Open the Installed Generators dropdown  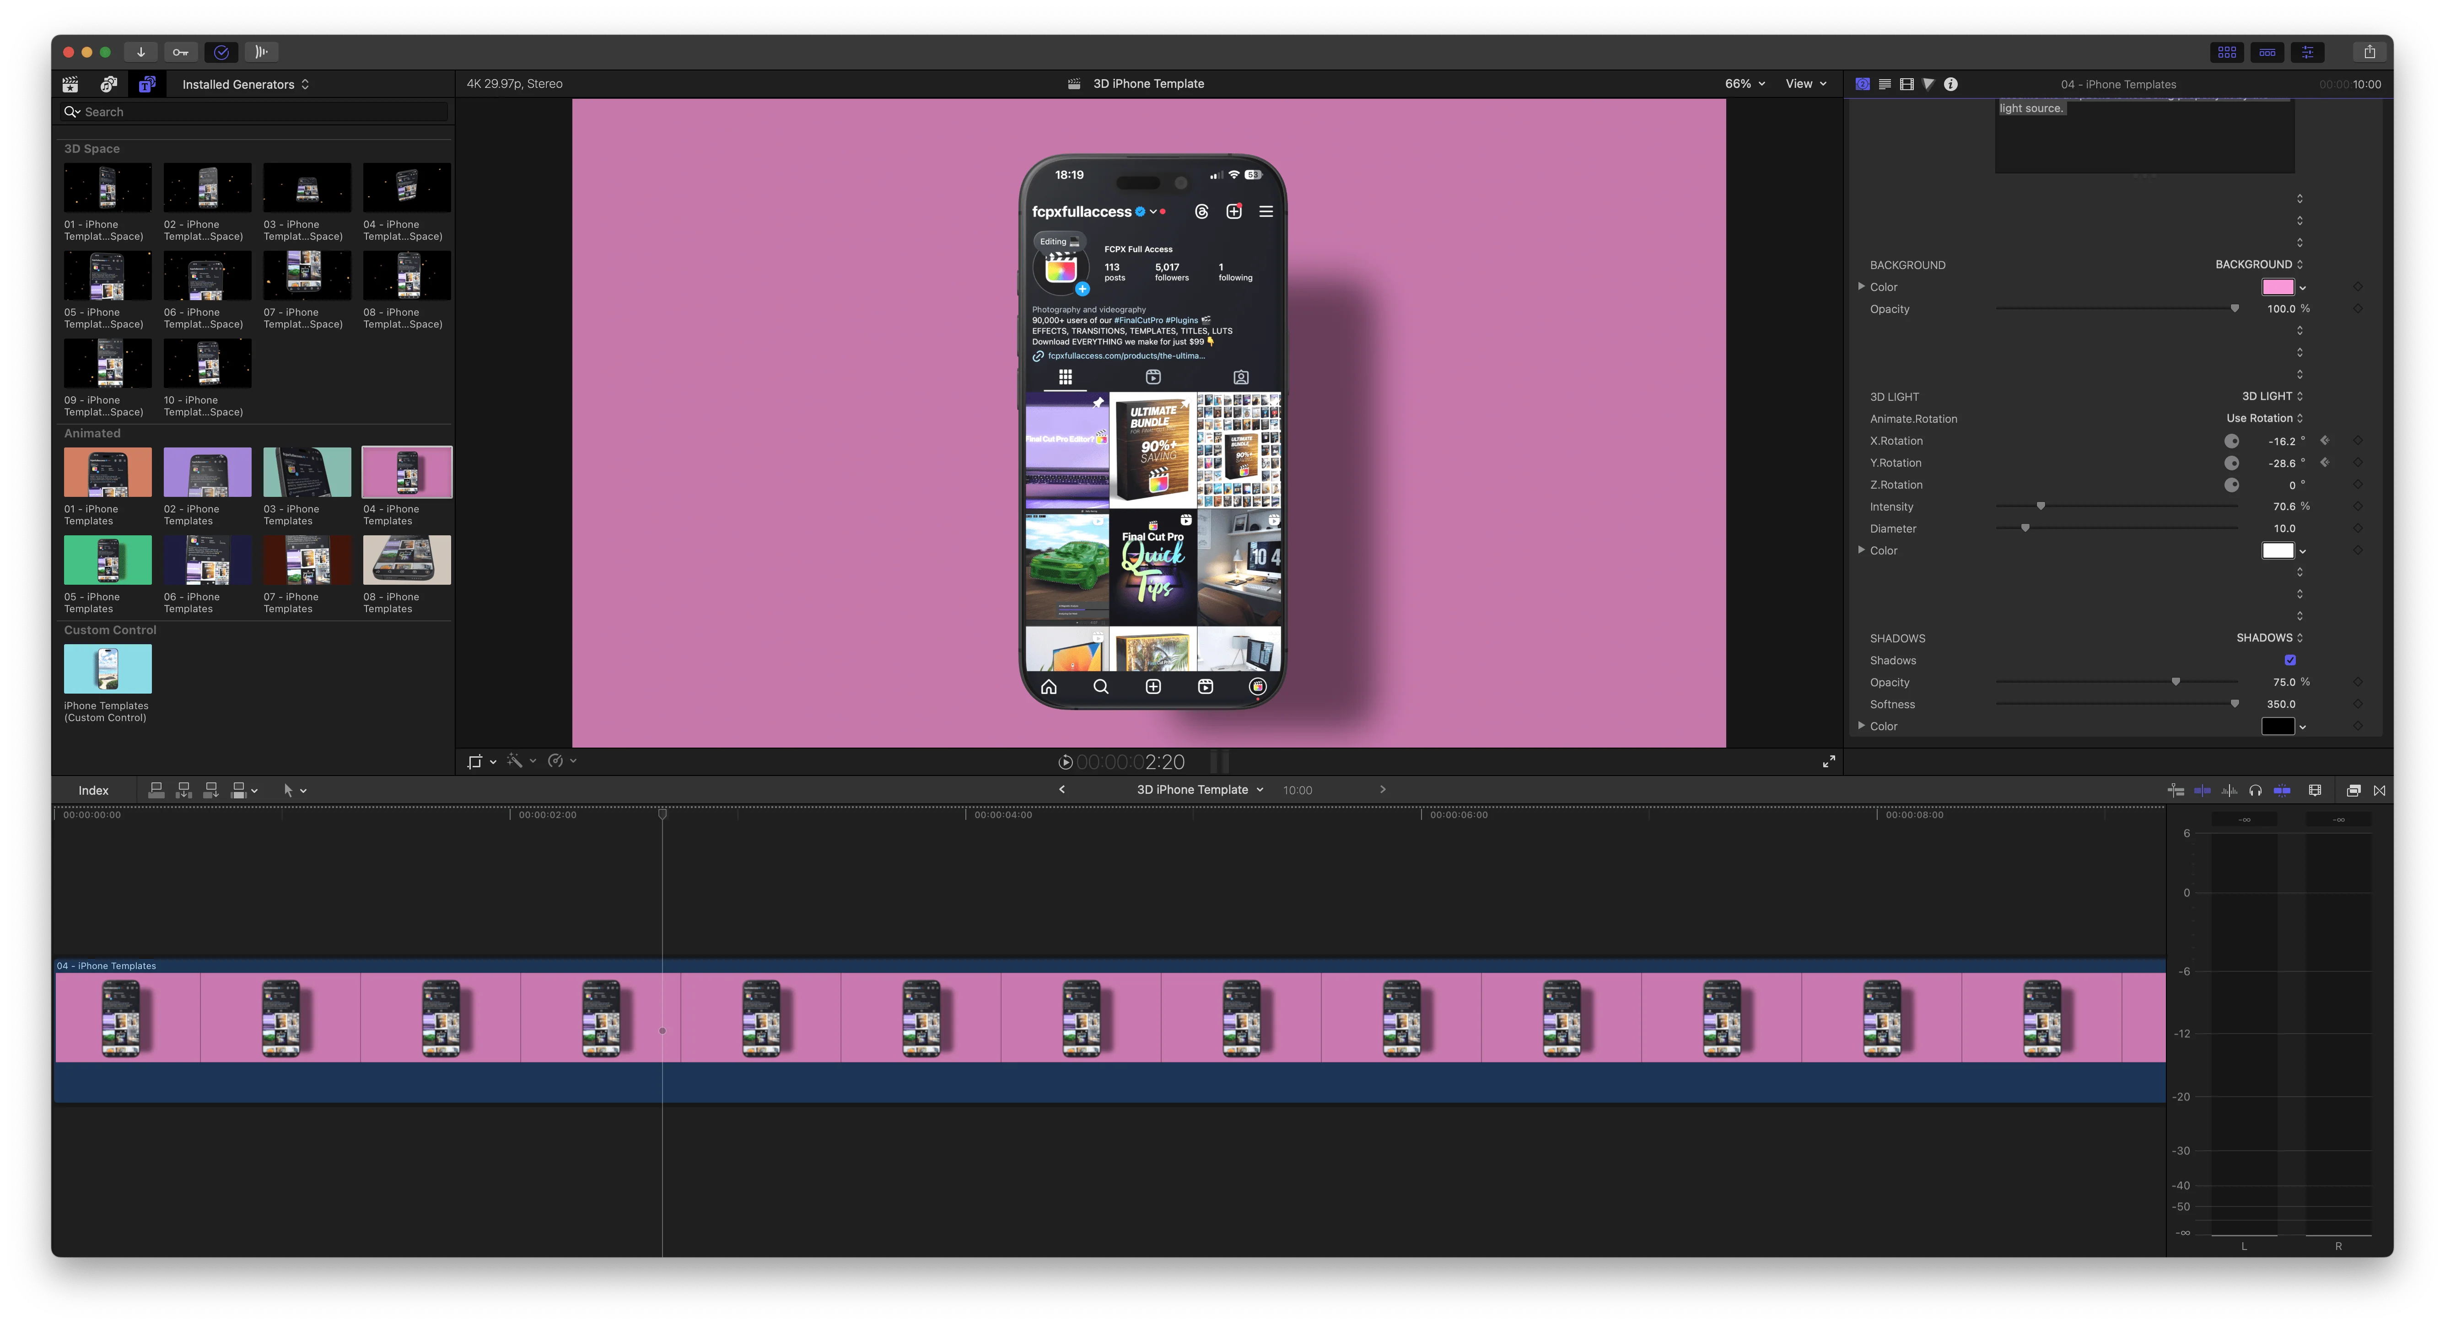(x=245, y=85)
